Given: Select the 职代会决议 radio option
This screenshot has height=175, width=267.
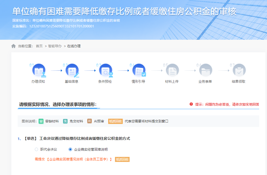Looking at the screenshot, I should pyautogui.click(x=36, y=149).
